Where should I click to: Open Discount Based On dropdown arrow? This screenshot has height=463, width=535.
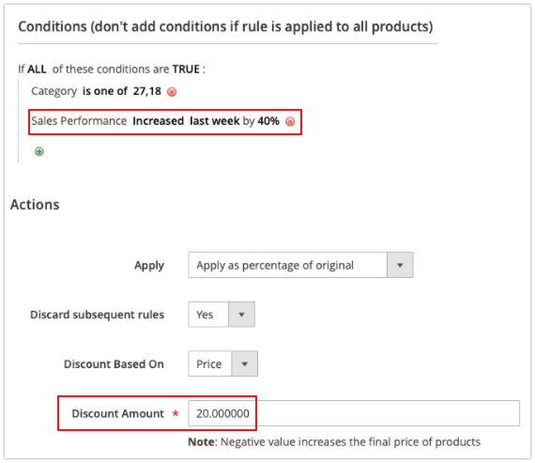point(245,364)
